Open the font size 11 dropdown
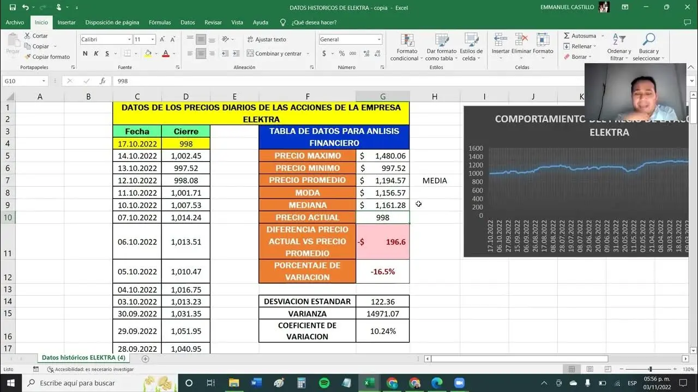The height and width of the screenshot is (392, 698). (153, 39)
